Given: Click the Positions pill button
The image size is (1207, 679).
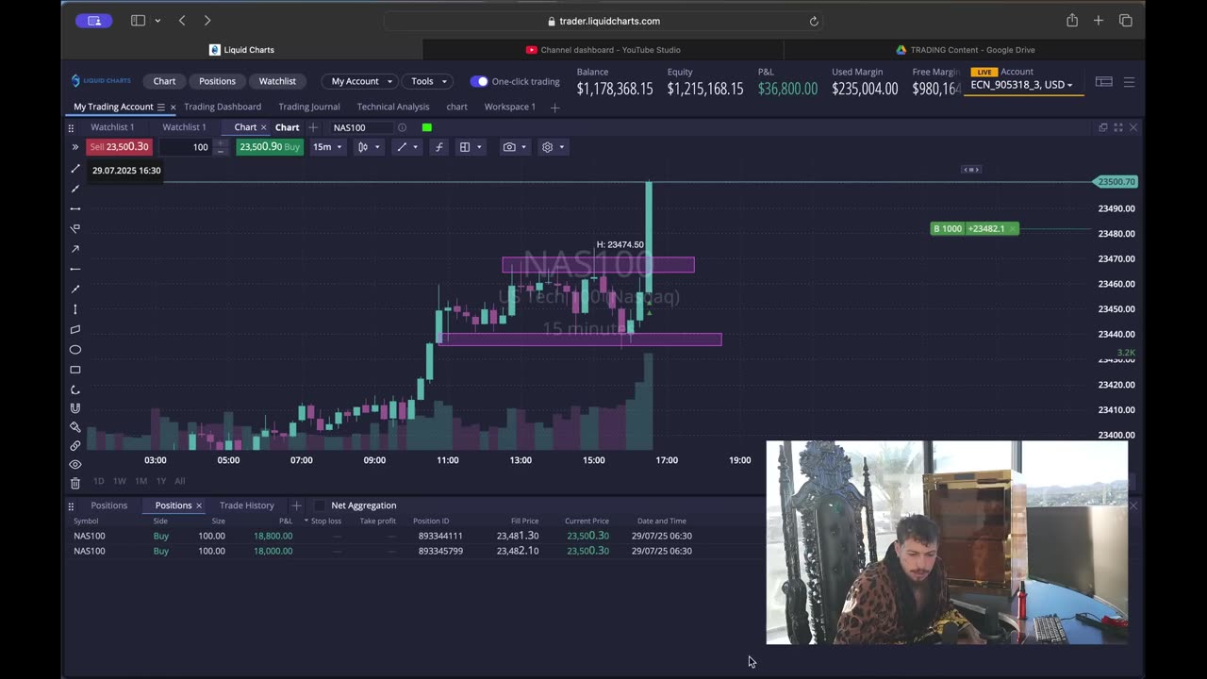Looking at the screenshot, I should tap(217, 81).
